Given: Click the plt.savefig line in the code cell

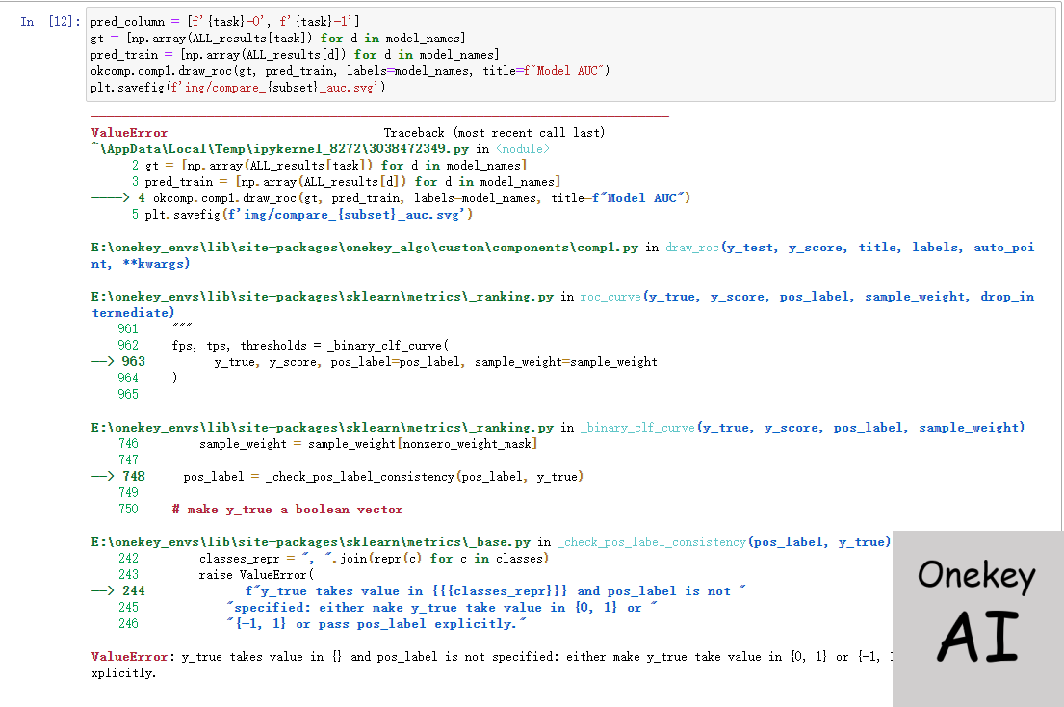Looking at the screenshot, I should [238, 88].
